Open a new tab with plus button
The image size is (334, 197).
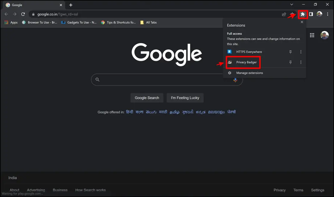pyautogui.click(x=71, y=5)
